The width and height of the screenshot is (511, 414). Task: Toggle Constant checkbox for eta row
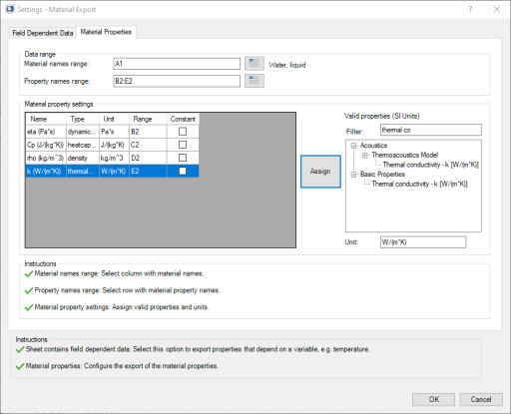183,132
